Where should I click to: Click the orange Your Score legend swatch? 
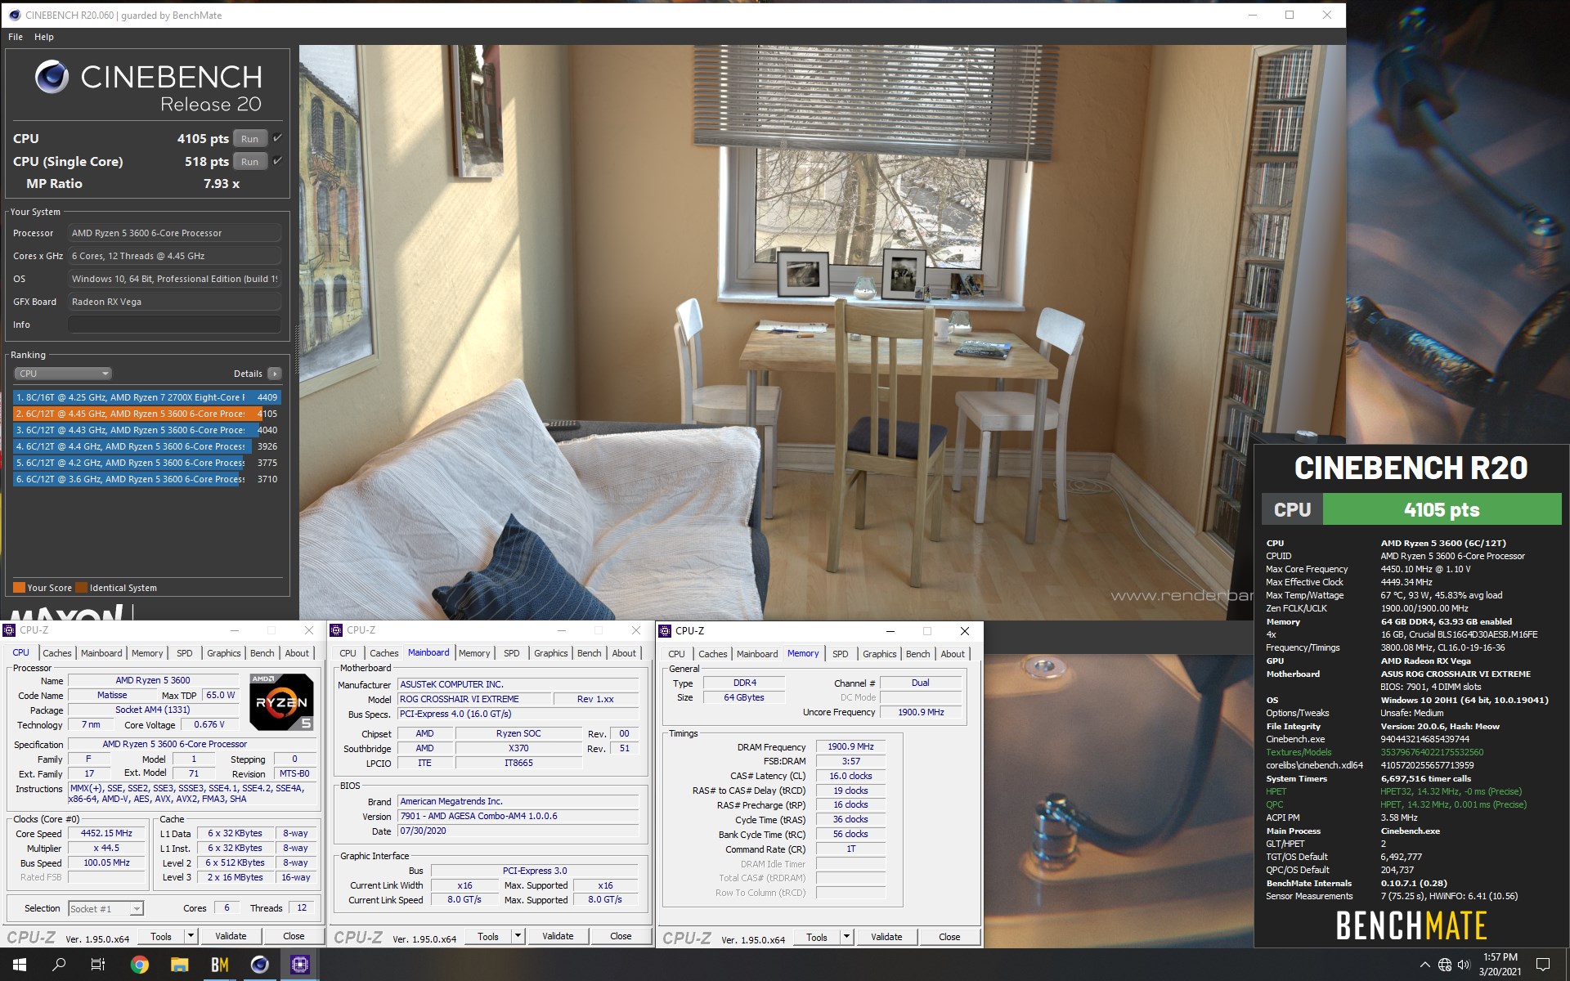(19, 587)
